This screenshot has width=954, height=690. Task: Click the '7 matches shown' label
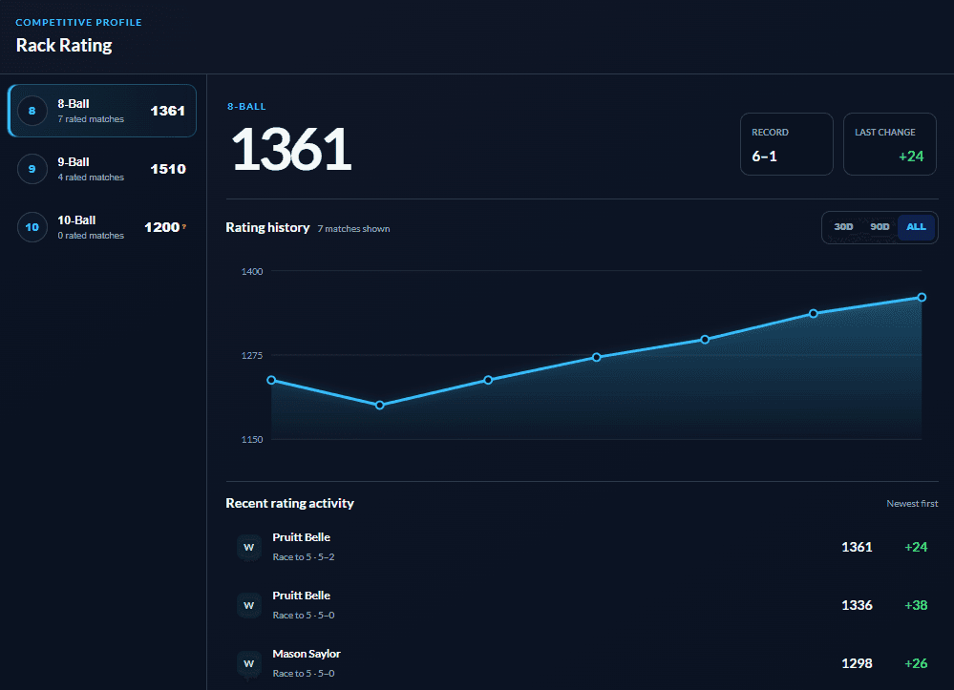point(353,229)
